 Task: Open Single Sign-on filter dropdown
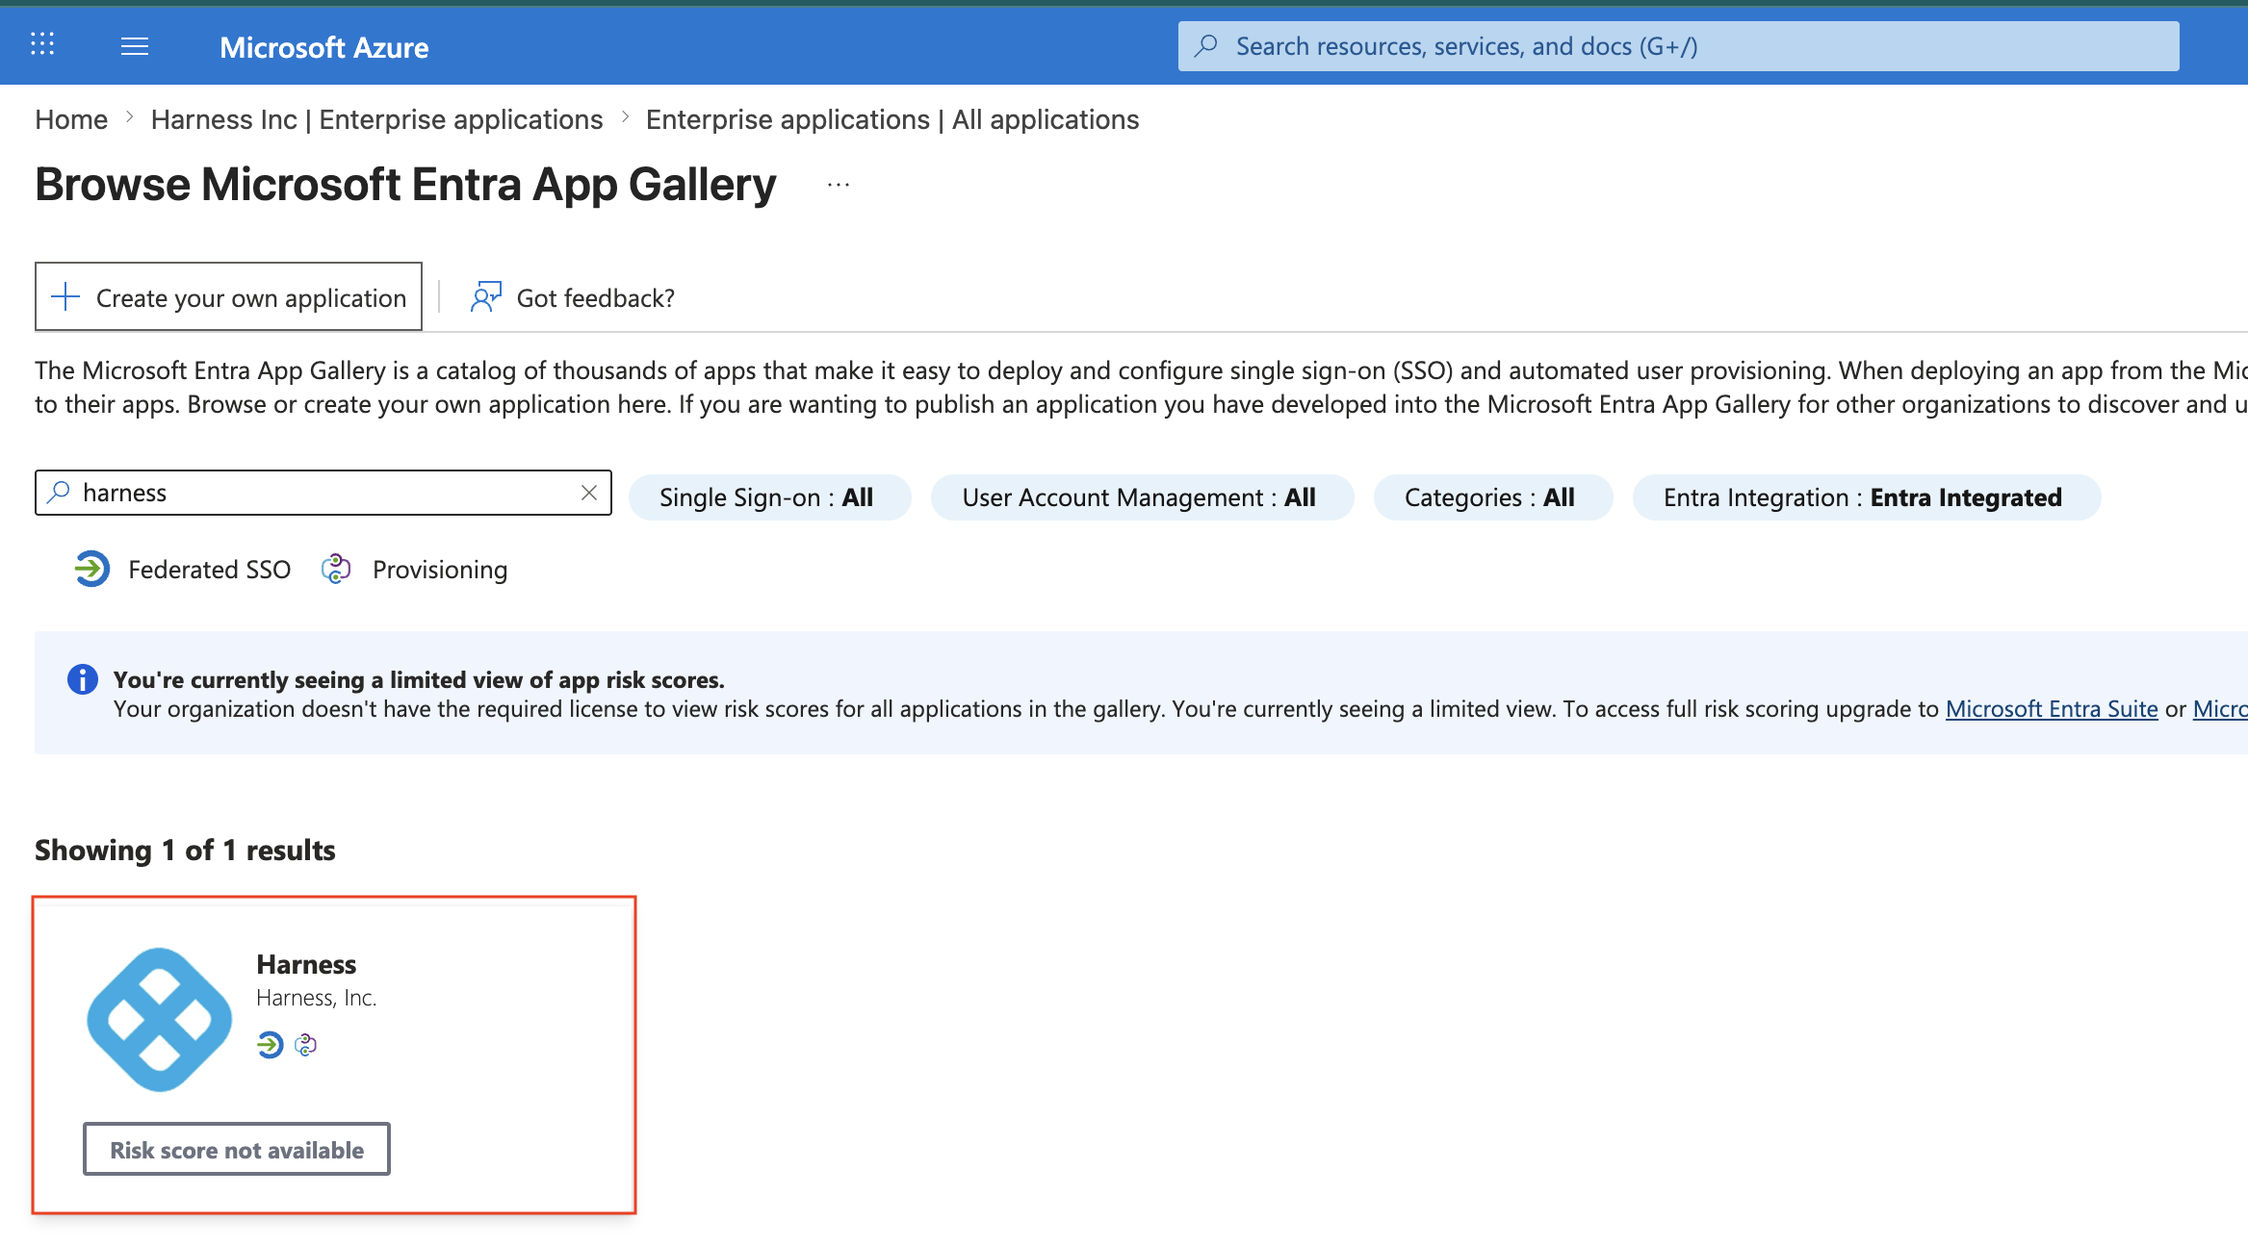pyautogui.click(x=768, y=497)
